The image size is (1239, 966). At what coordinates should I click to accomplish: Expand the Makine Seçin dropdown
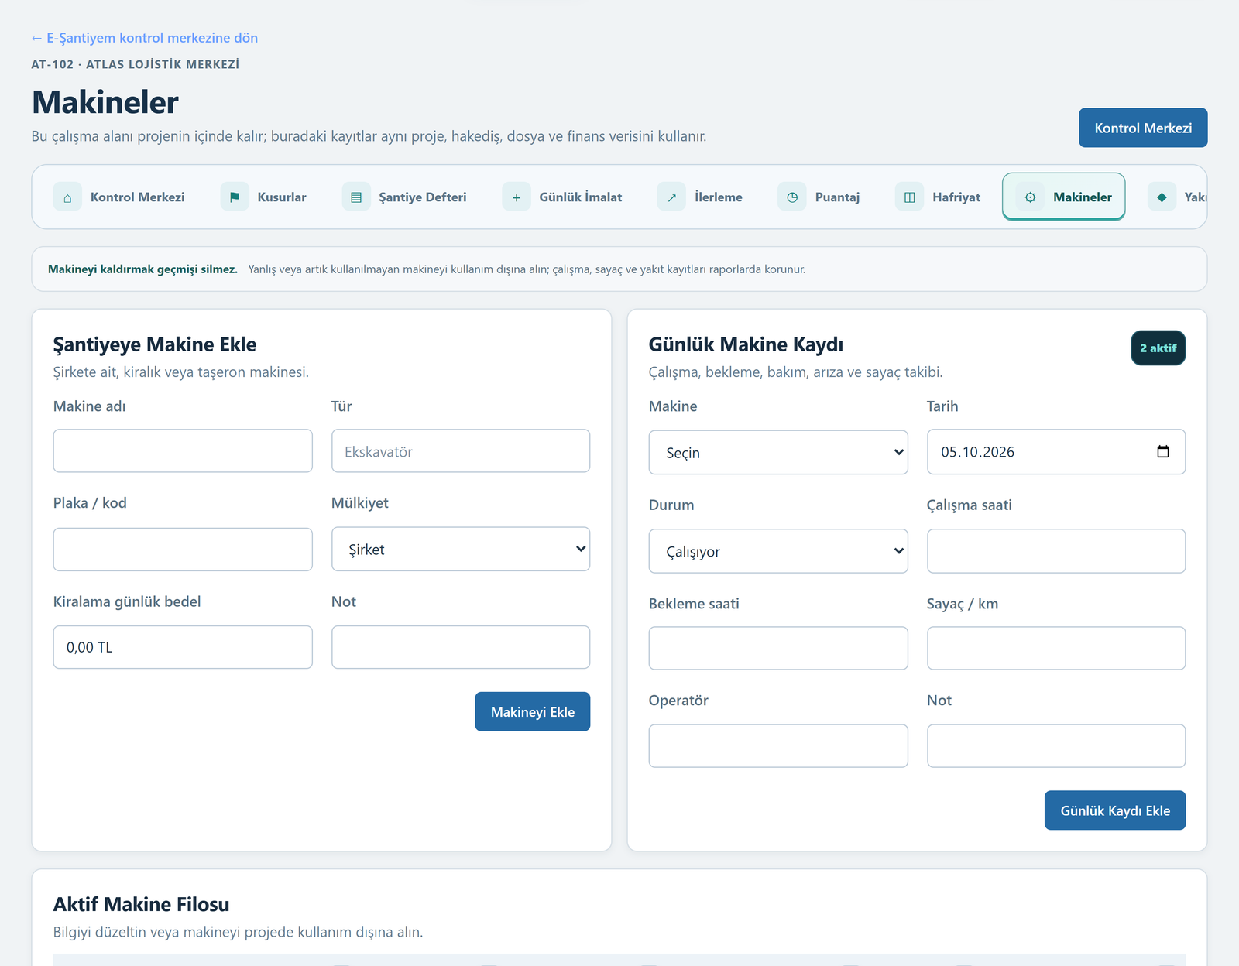[x=778, y=453]
